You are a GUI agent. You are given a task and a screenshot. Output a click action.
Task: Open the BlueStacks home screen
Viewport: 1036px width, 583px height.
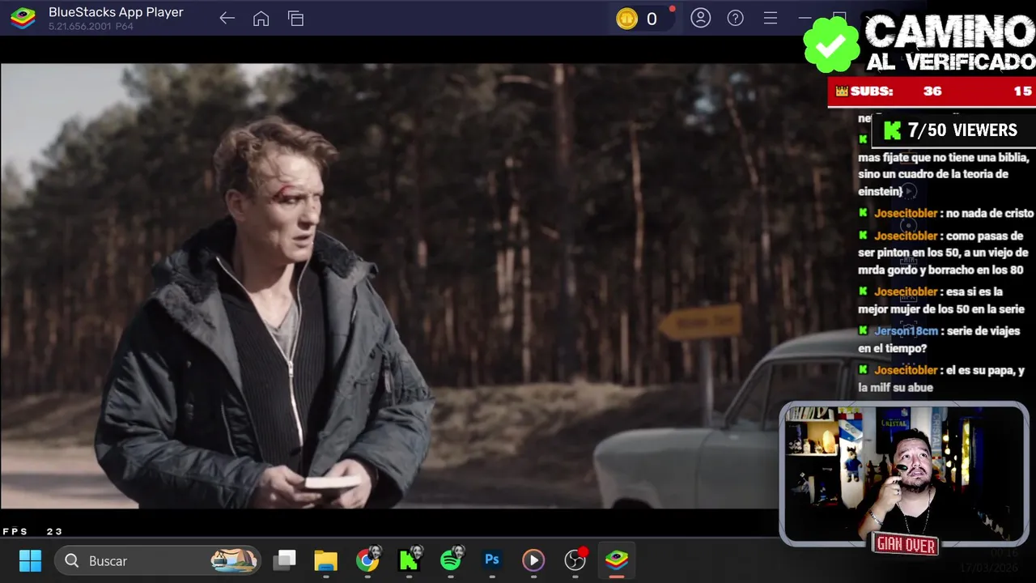coord(261,19)
